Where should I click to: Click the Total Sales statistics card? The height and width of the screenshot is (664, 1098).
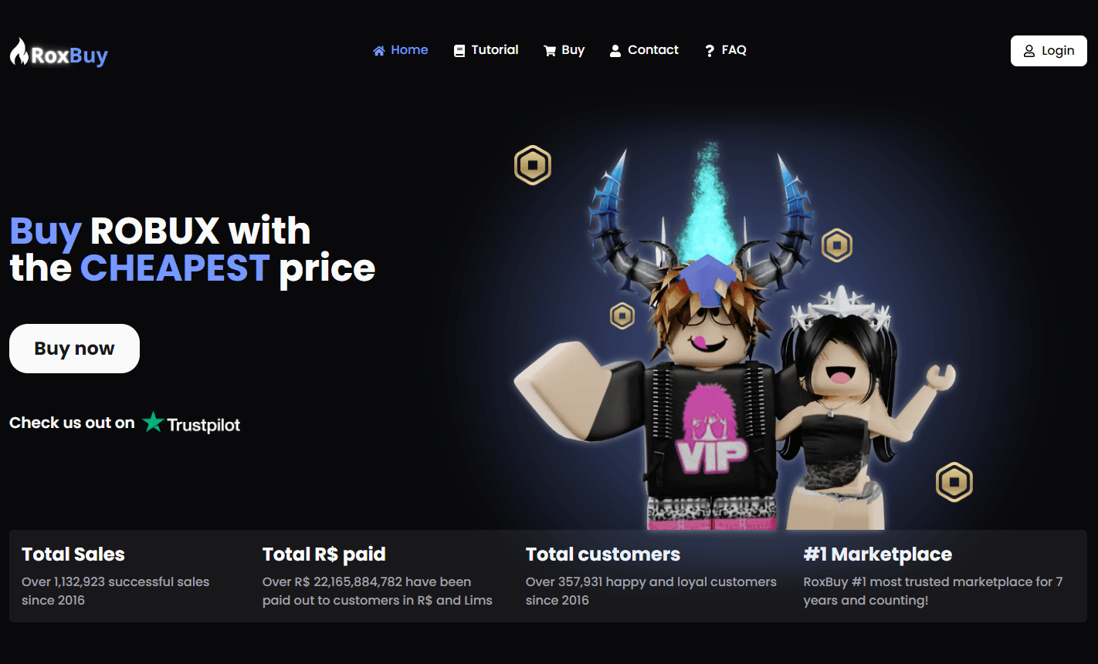[130, 576]
